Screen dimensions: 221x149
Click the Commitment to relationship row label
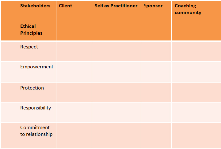tap(36, 131)
